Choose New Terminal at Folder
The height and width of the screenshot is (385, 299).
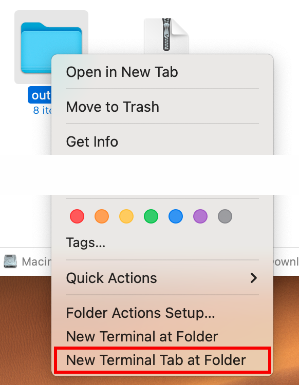tap(162, 336)
